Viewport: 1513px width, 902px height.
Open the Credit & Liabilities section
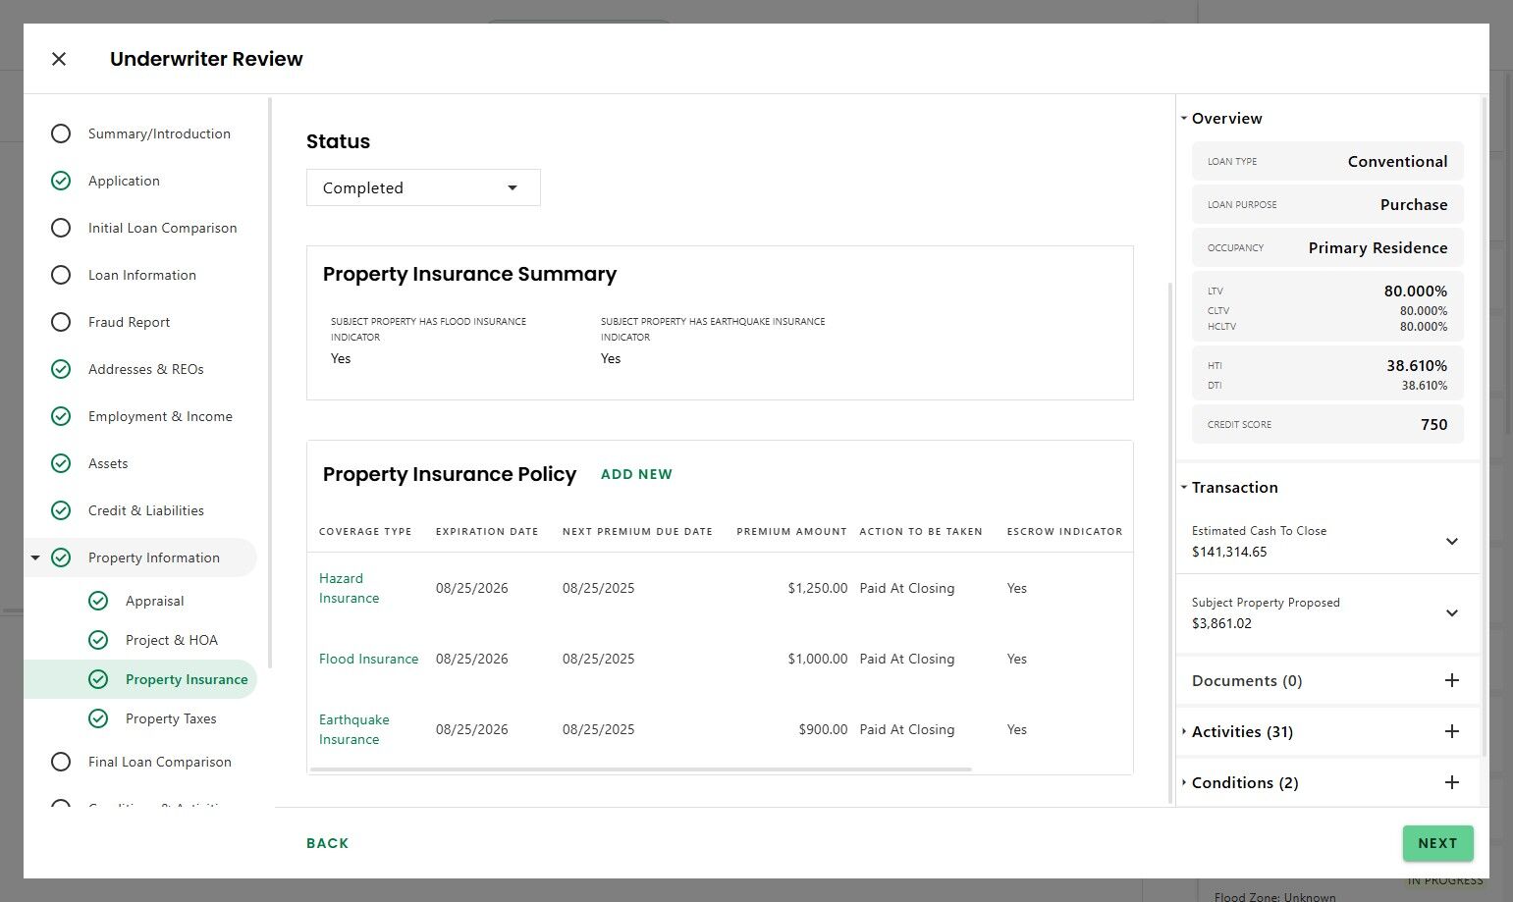[145, 510]
